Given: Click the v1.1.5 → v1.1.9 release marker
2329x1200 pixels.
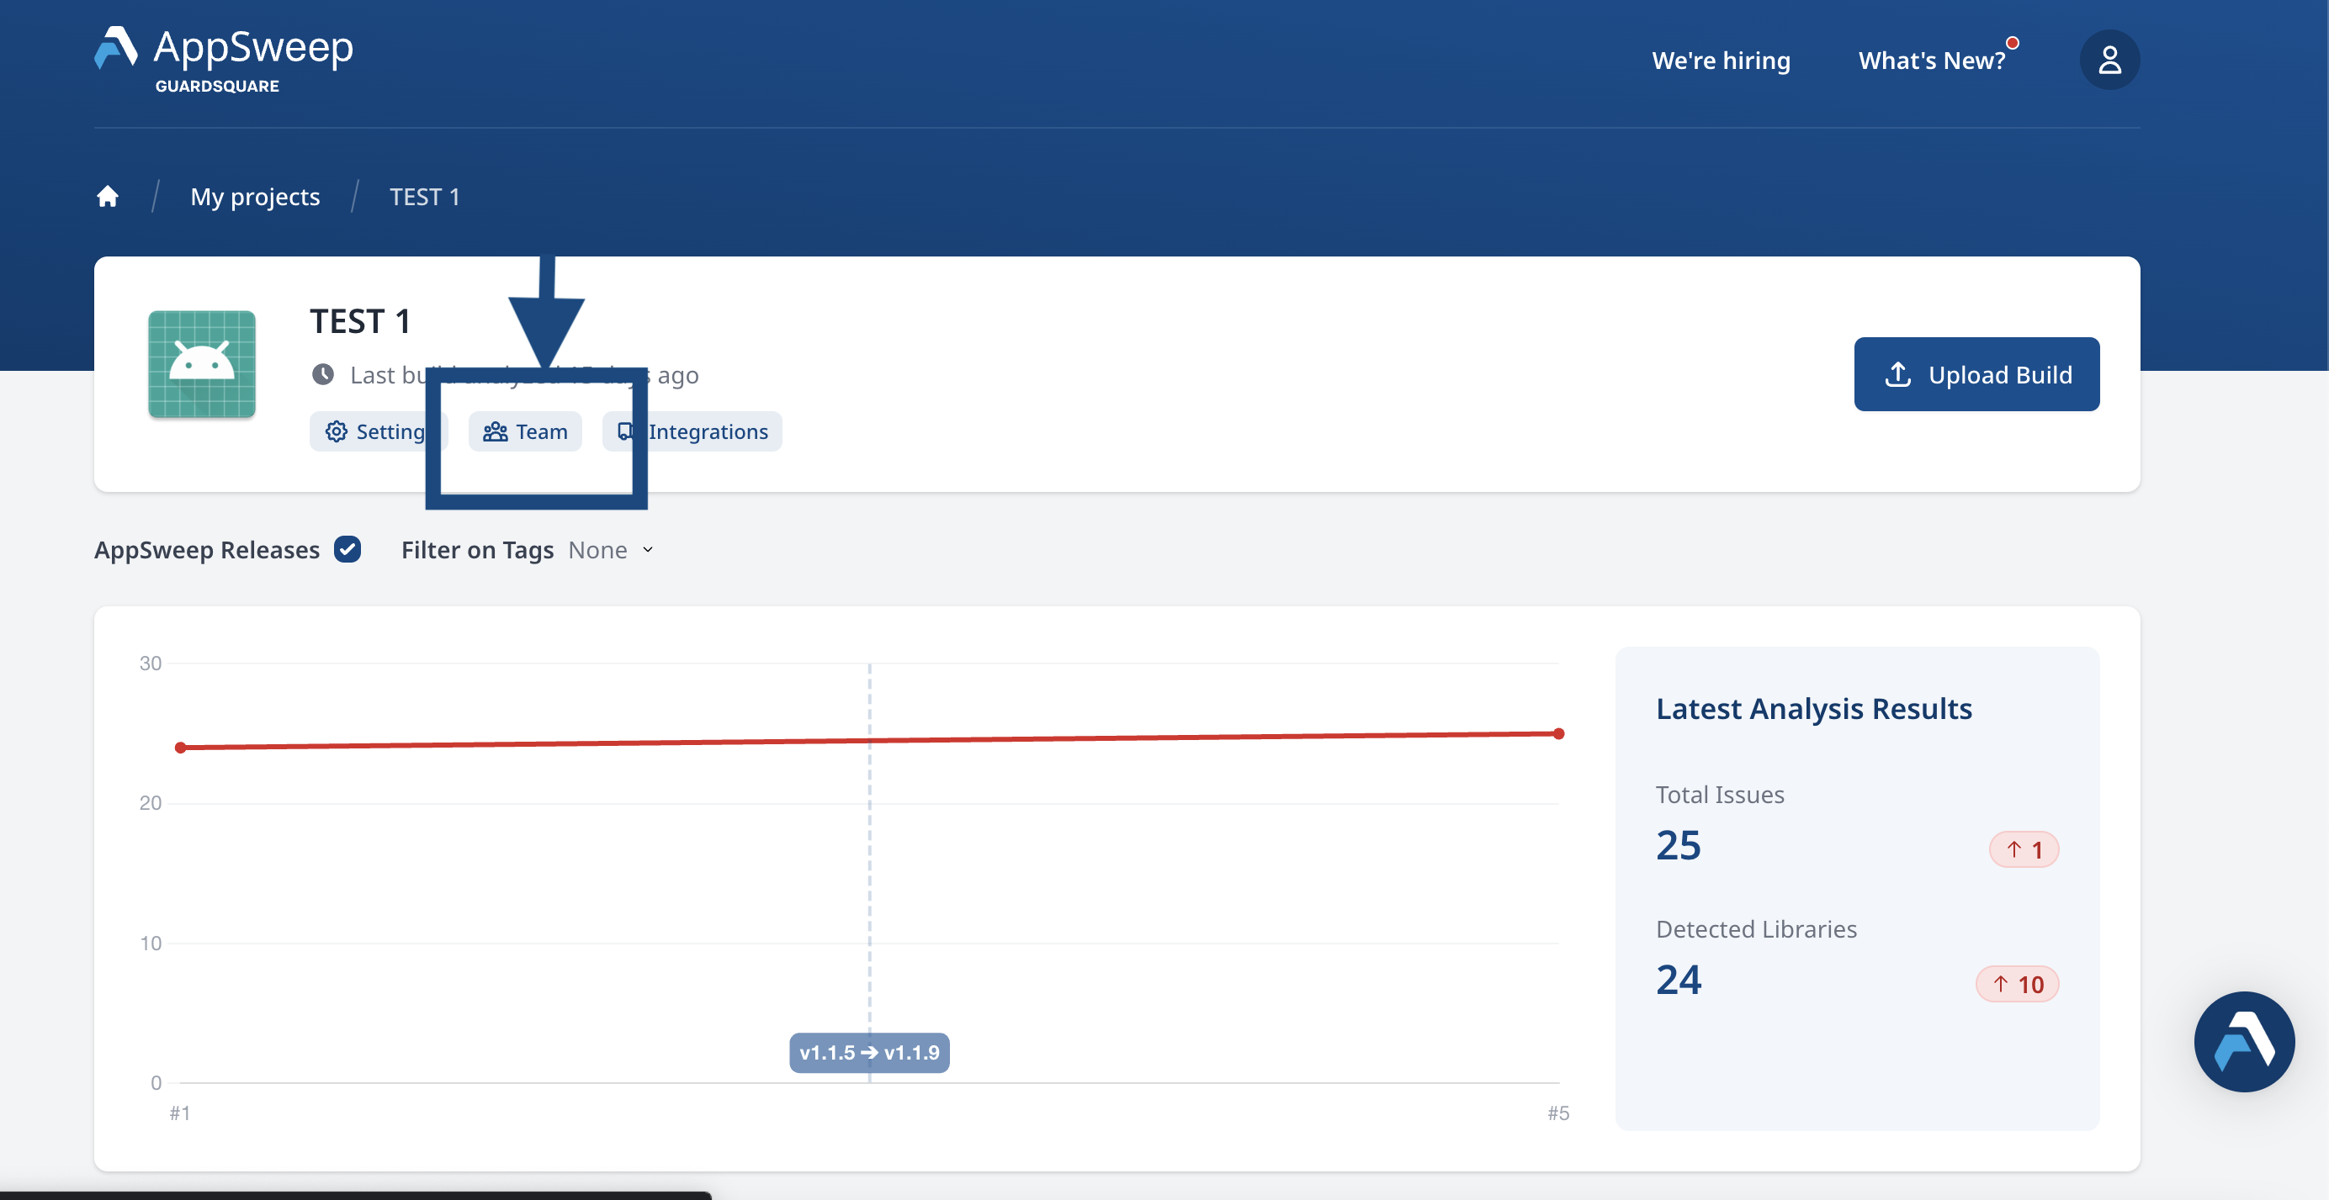Looking at the screenshot, I should pyautogui.click(x=869, y=1053).
